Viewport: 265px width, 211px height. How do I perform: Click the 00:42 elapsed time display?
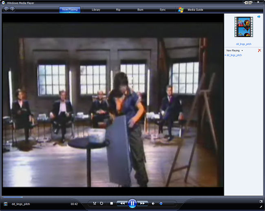(x=74, y=204)
